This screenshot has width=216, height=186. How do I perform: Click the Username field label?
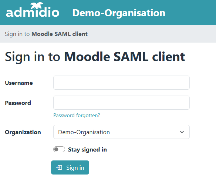coord(19,83)
